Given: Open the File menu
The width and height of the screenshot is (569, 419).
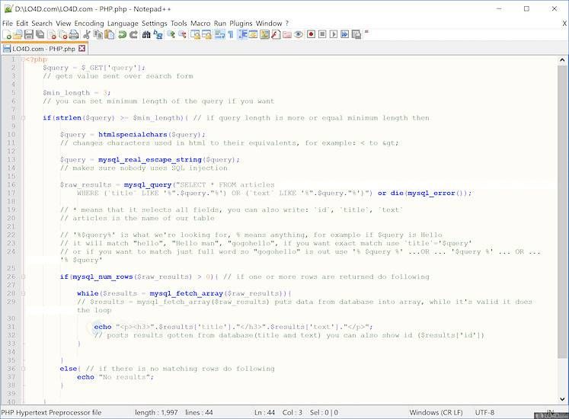Looking at the screenshot, I should [8, 24].
